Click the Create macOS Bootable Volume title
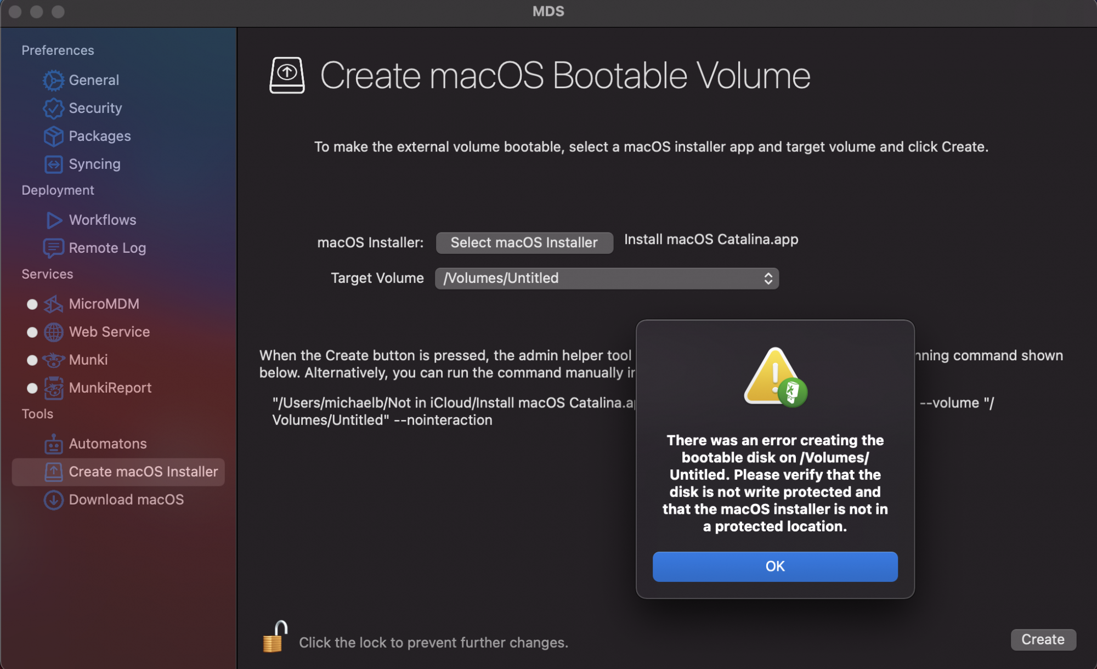Image resolution: width=1097 pixels, height=669 pixels. click(x=566, y=75)
